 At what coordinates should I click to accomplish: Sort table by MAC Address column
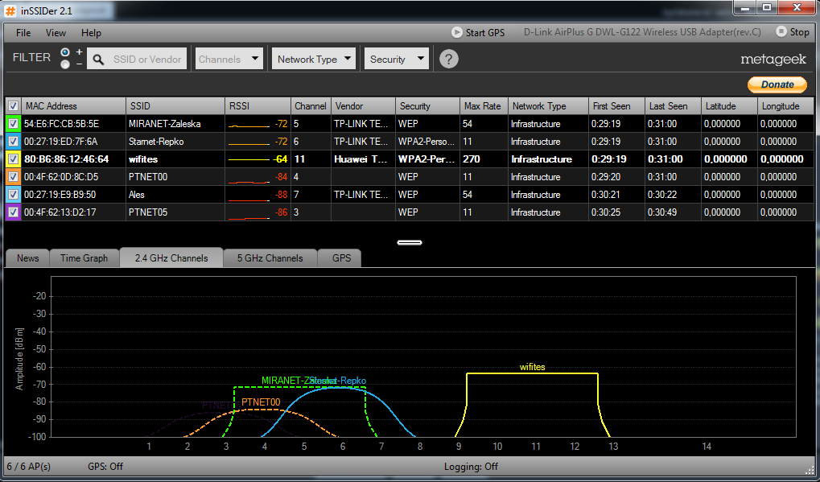click(74, 106)
